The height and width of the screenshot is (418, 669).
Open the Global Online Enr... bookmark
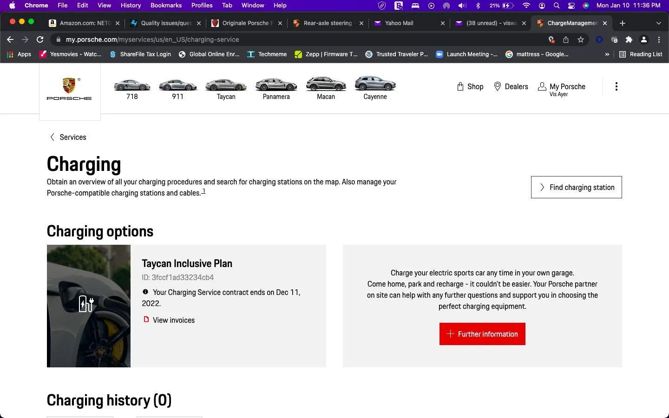tap(209, 54)
